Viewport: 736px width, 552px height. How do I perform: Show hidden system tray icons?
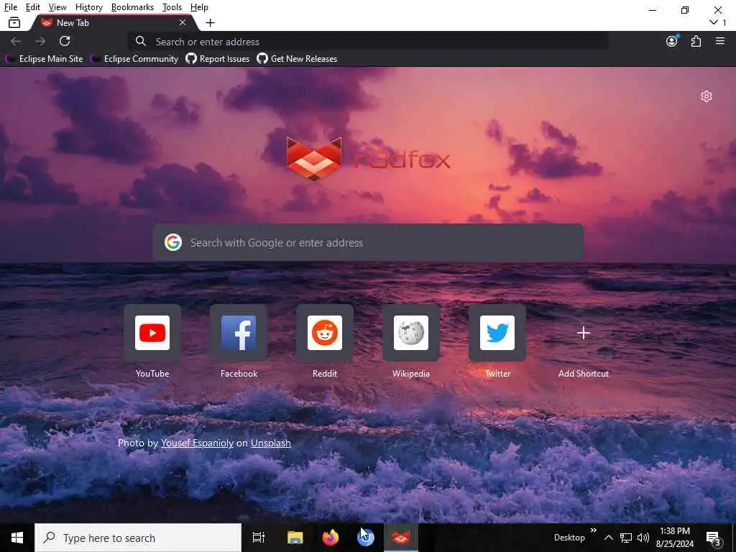coord(608,538)
